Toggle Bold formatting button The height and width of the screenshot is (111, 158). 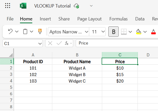point(114,32)
